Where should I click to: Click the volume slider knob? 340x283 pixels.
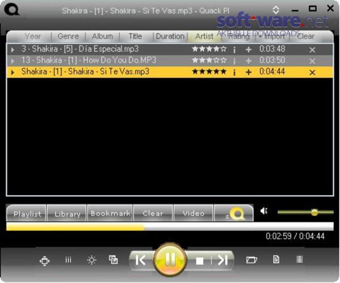pyautogui.click(x=314, y=212)
